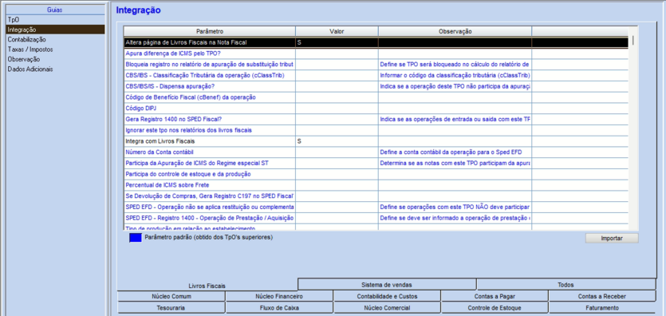The height and width of the screenshot is (316, 666).
Task: Select the Código DIPJ parameter row
Action: (376, 109)
